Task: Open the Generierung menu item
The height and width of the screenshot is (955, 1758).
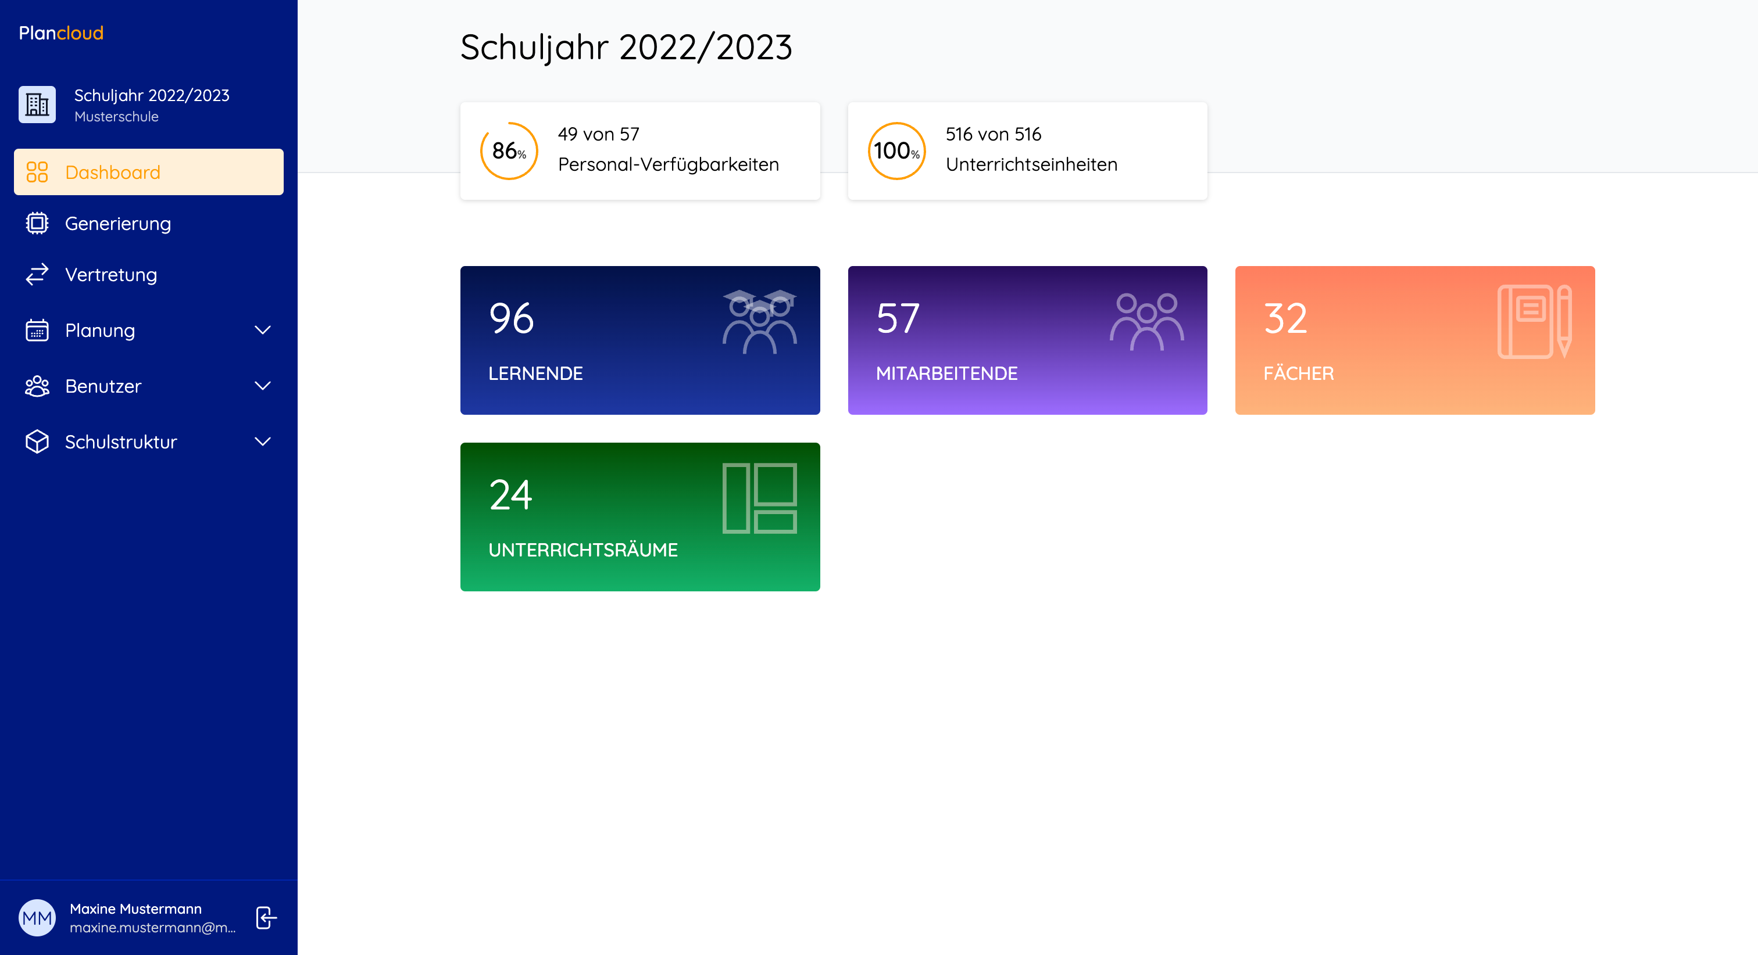Action: pyautogui.click(x=117, y=223)
